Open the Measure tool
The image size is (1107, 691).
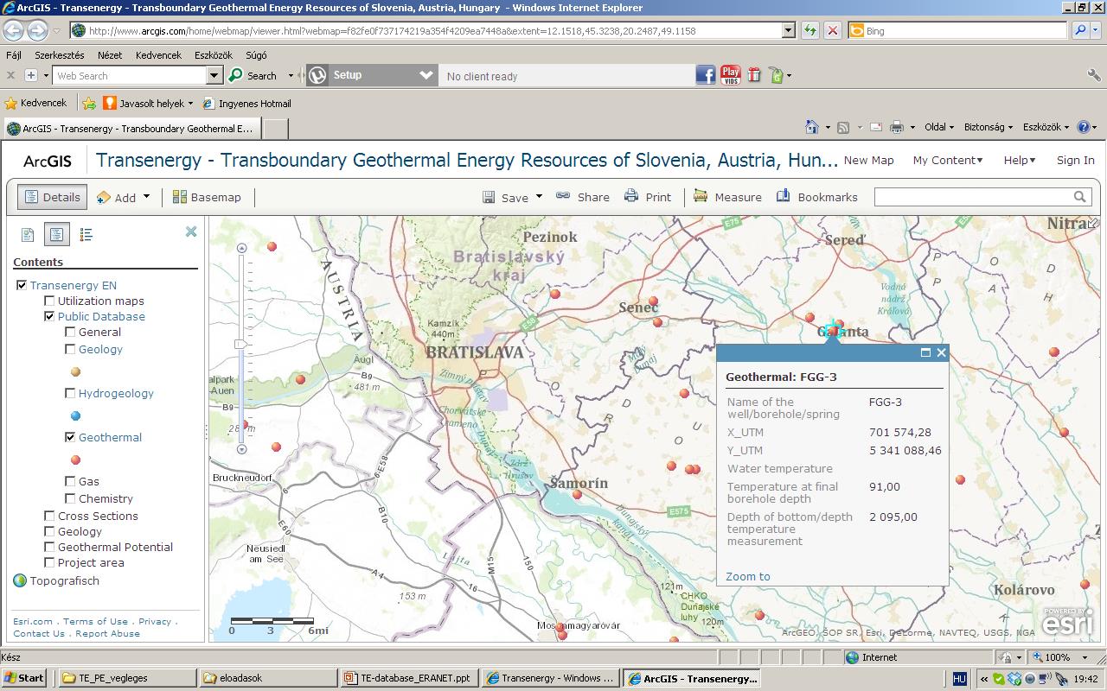727,197
